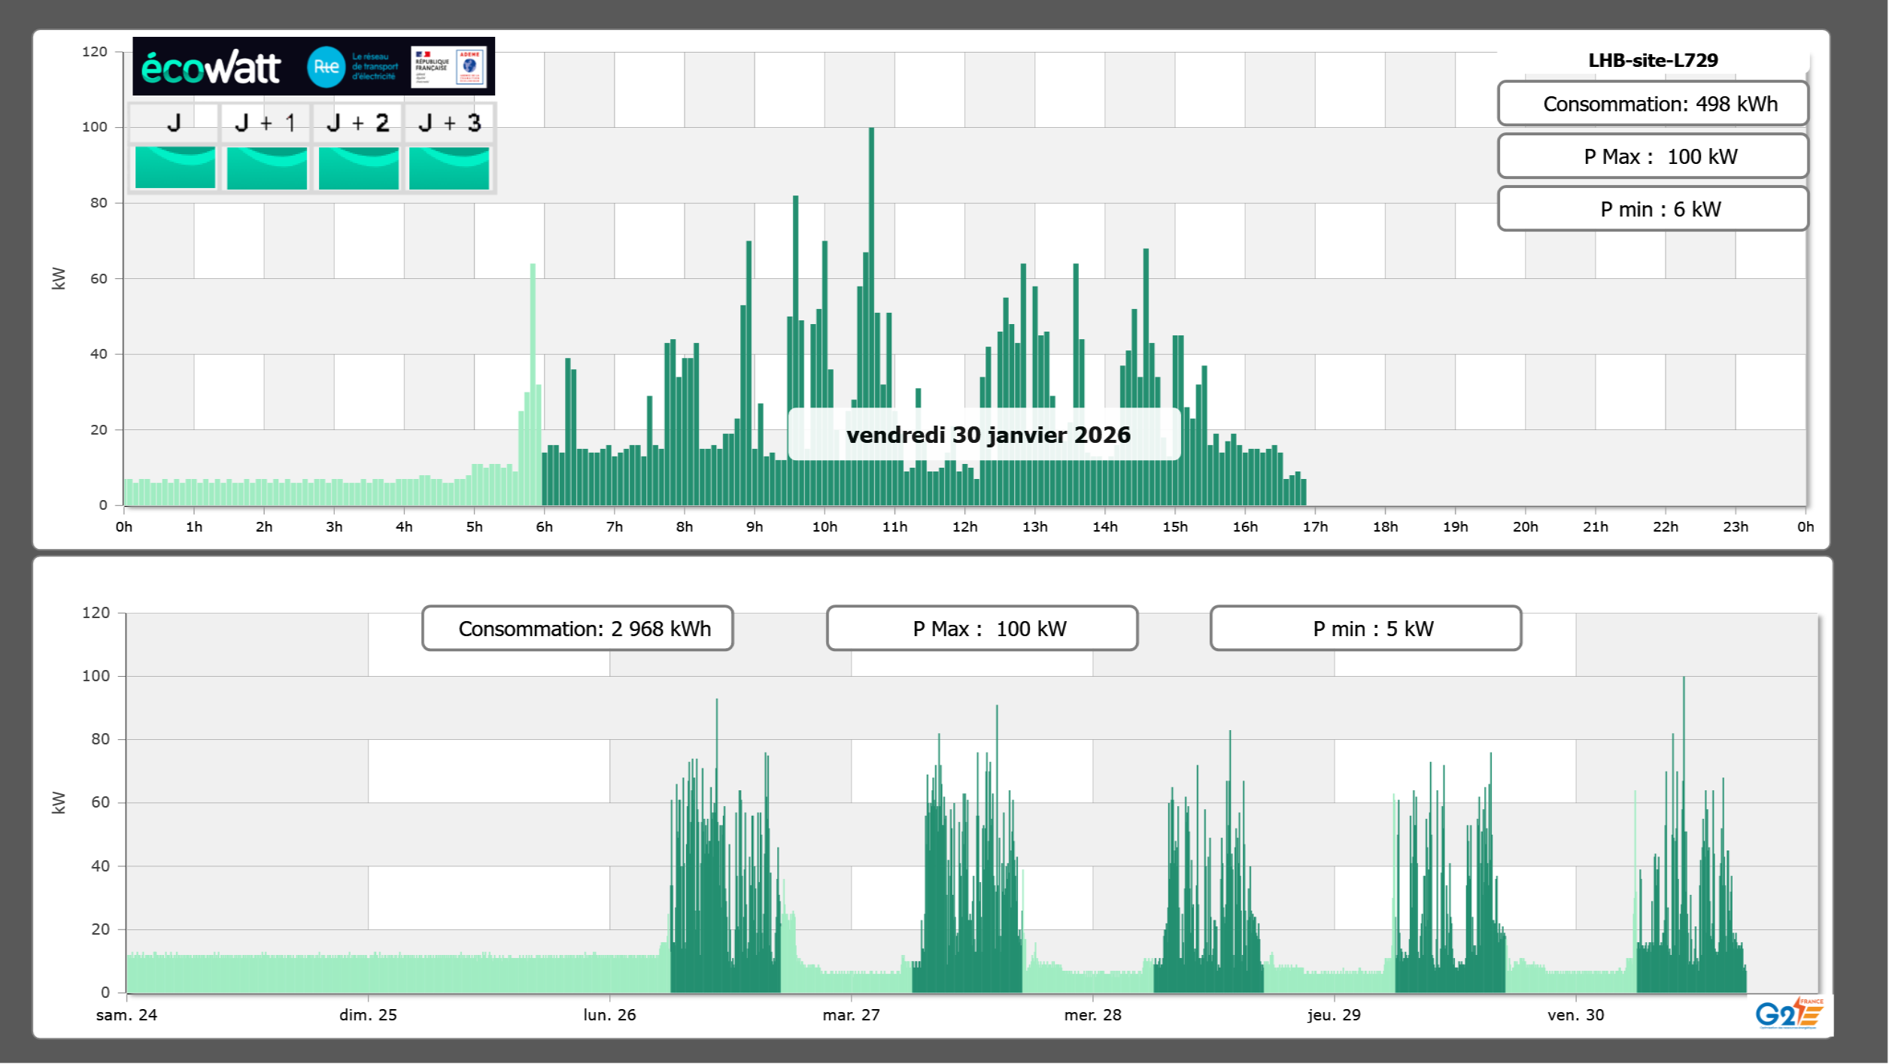Click the P min : 5 kW box
This screenshot has height=1064, width=1889.
[1365, 629]
